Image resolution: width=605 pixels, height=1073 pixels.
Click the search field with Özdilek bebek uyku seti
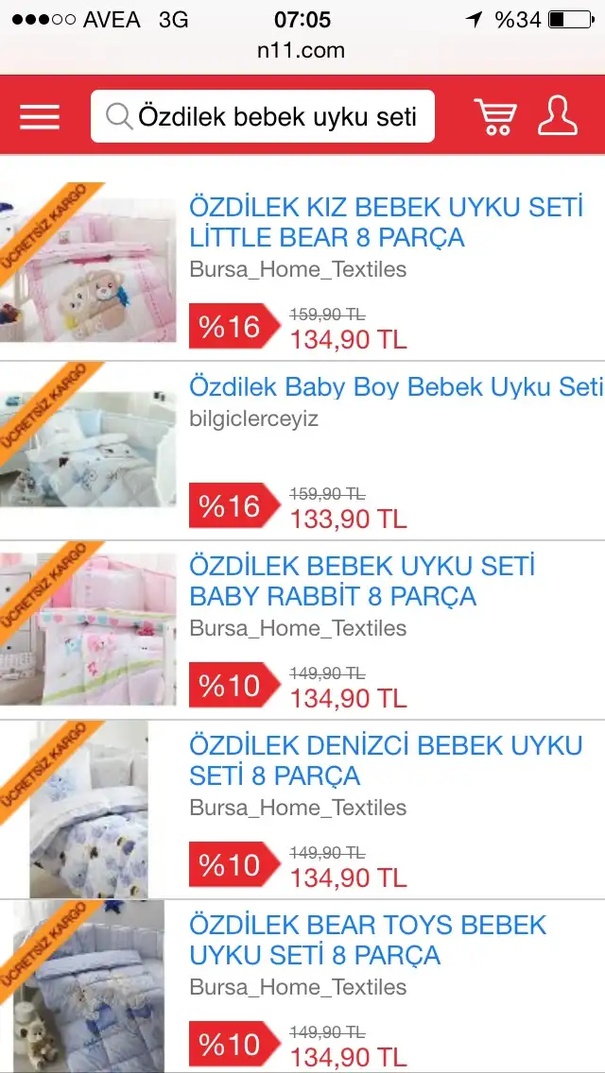tap(263, 116)
